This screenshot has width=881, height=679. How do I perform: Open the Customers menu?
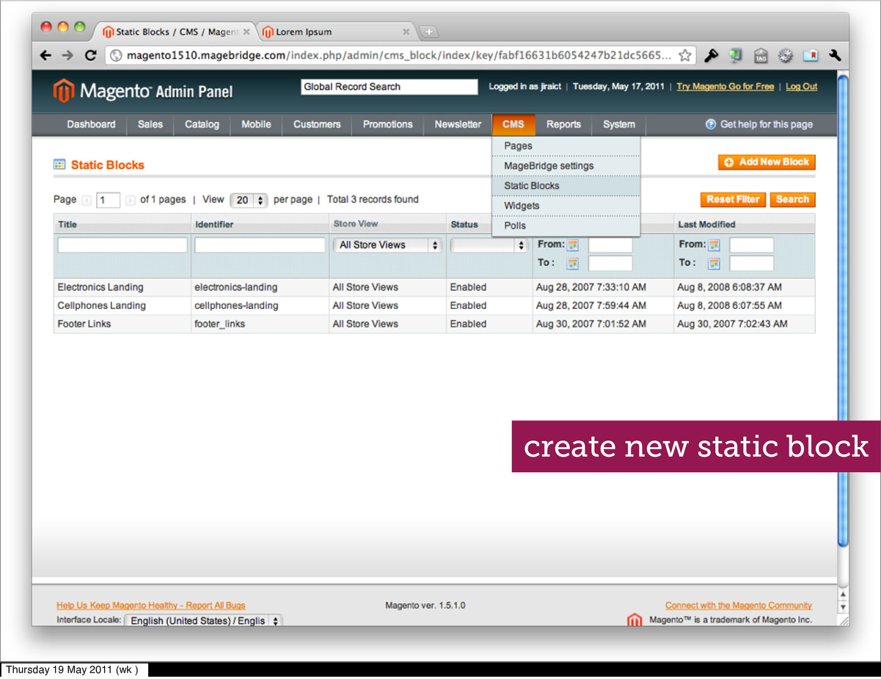317,125
